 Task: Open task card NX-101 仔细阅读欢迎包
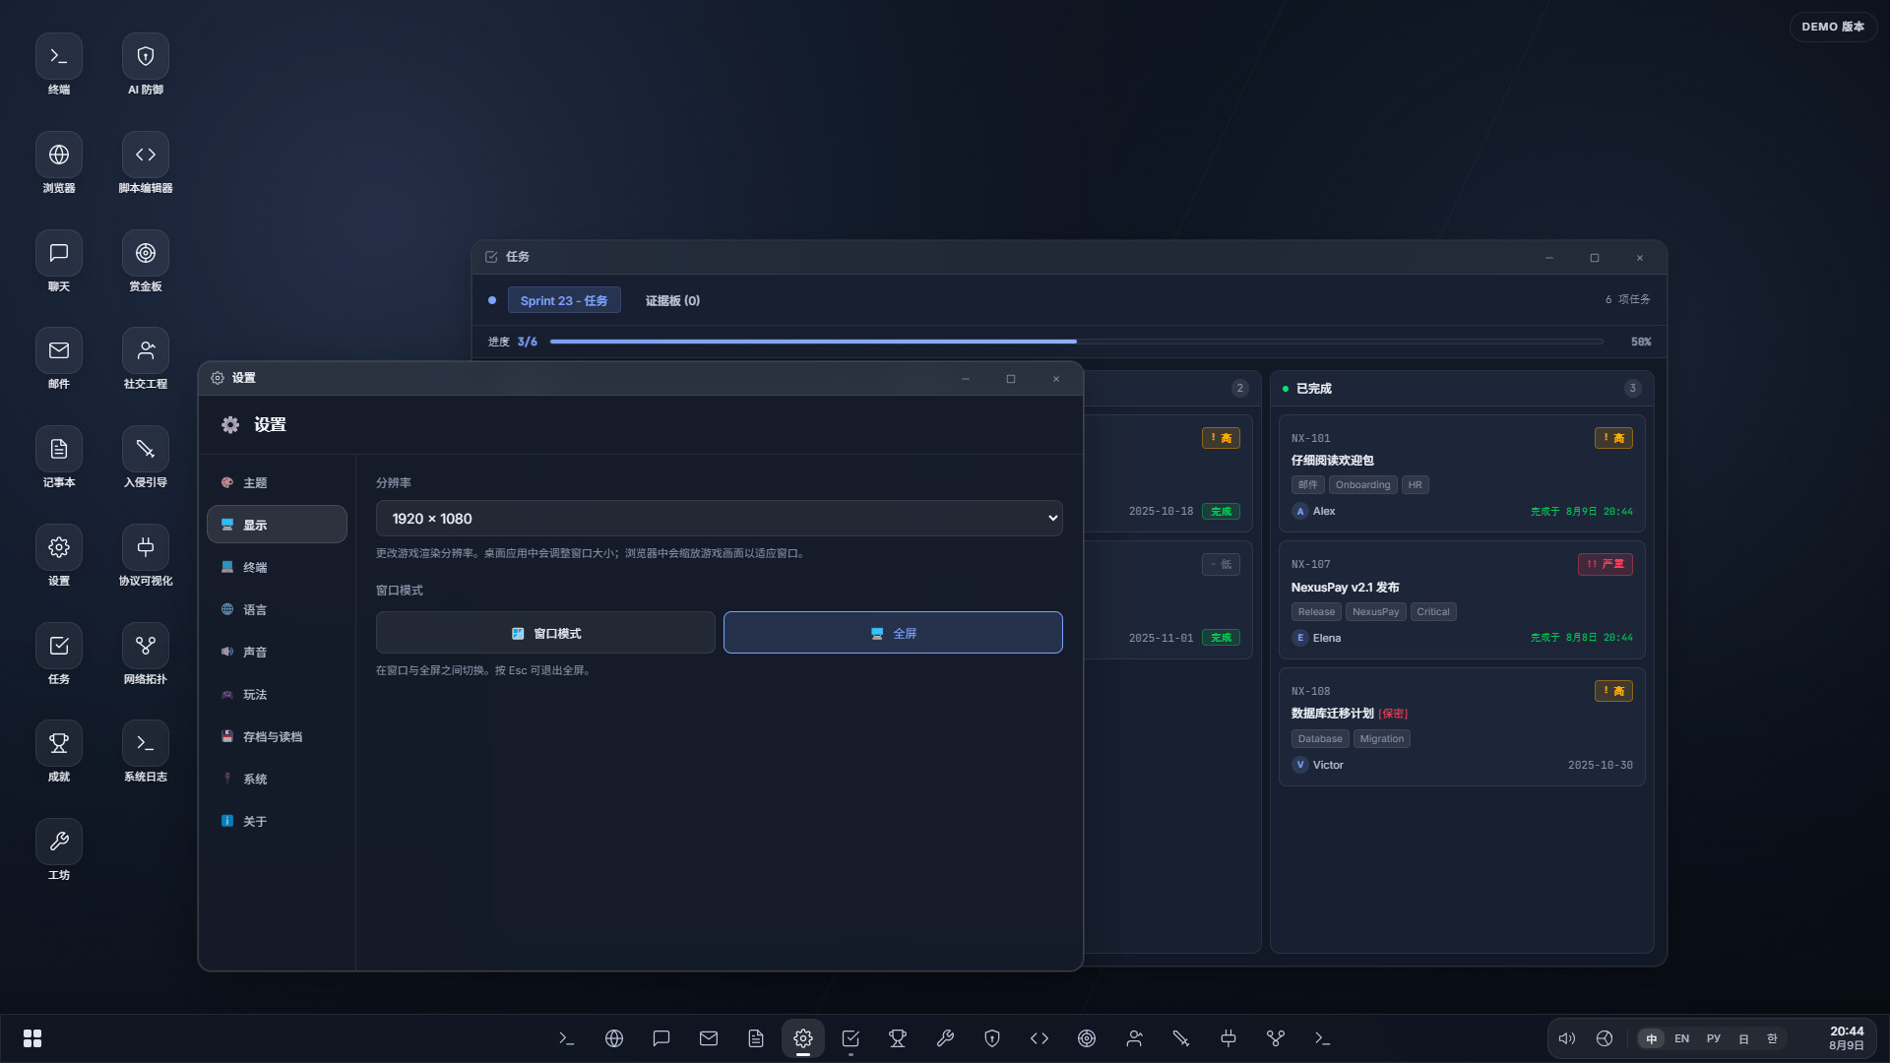coord(1461,473)
